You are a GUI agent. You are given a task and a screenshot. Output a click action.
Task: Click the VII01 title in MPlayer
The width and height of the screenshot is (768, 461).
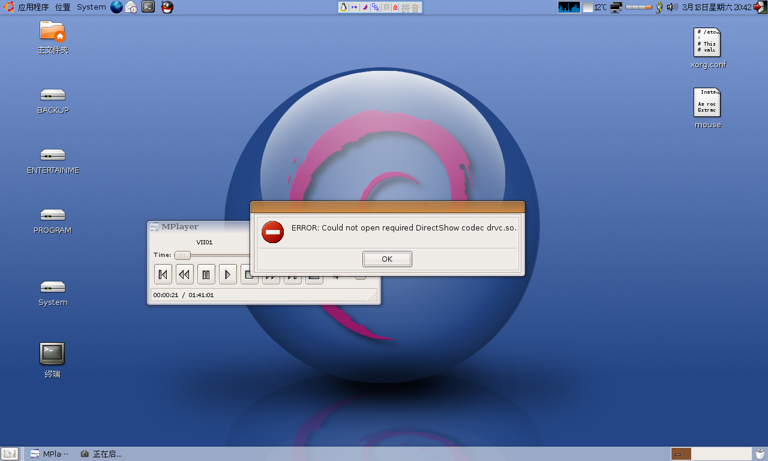(x=205, y=243)
